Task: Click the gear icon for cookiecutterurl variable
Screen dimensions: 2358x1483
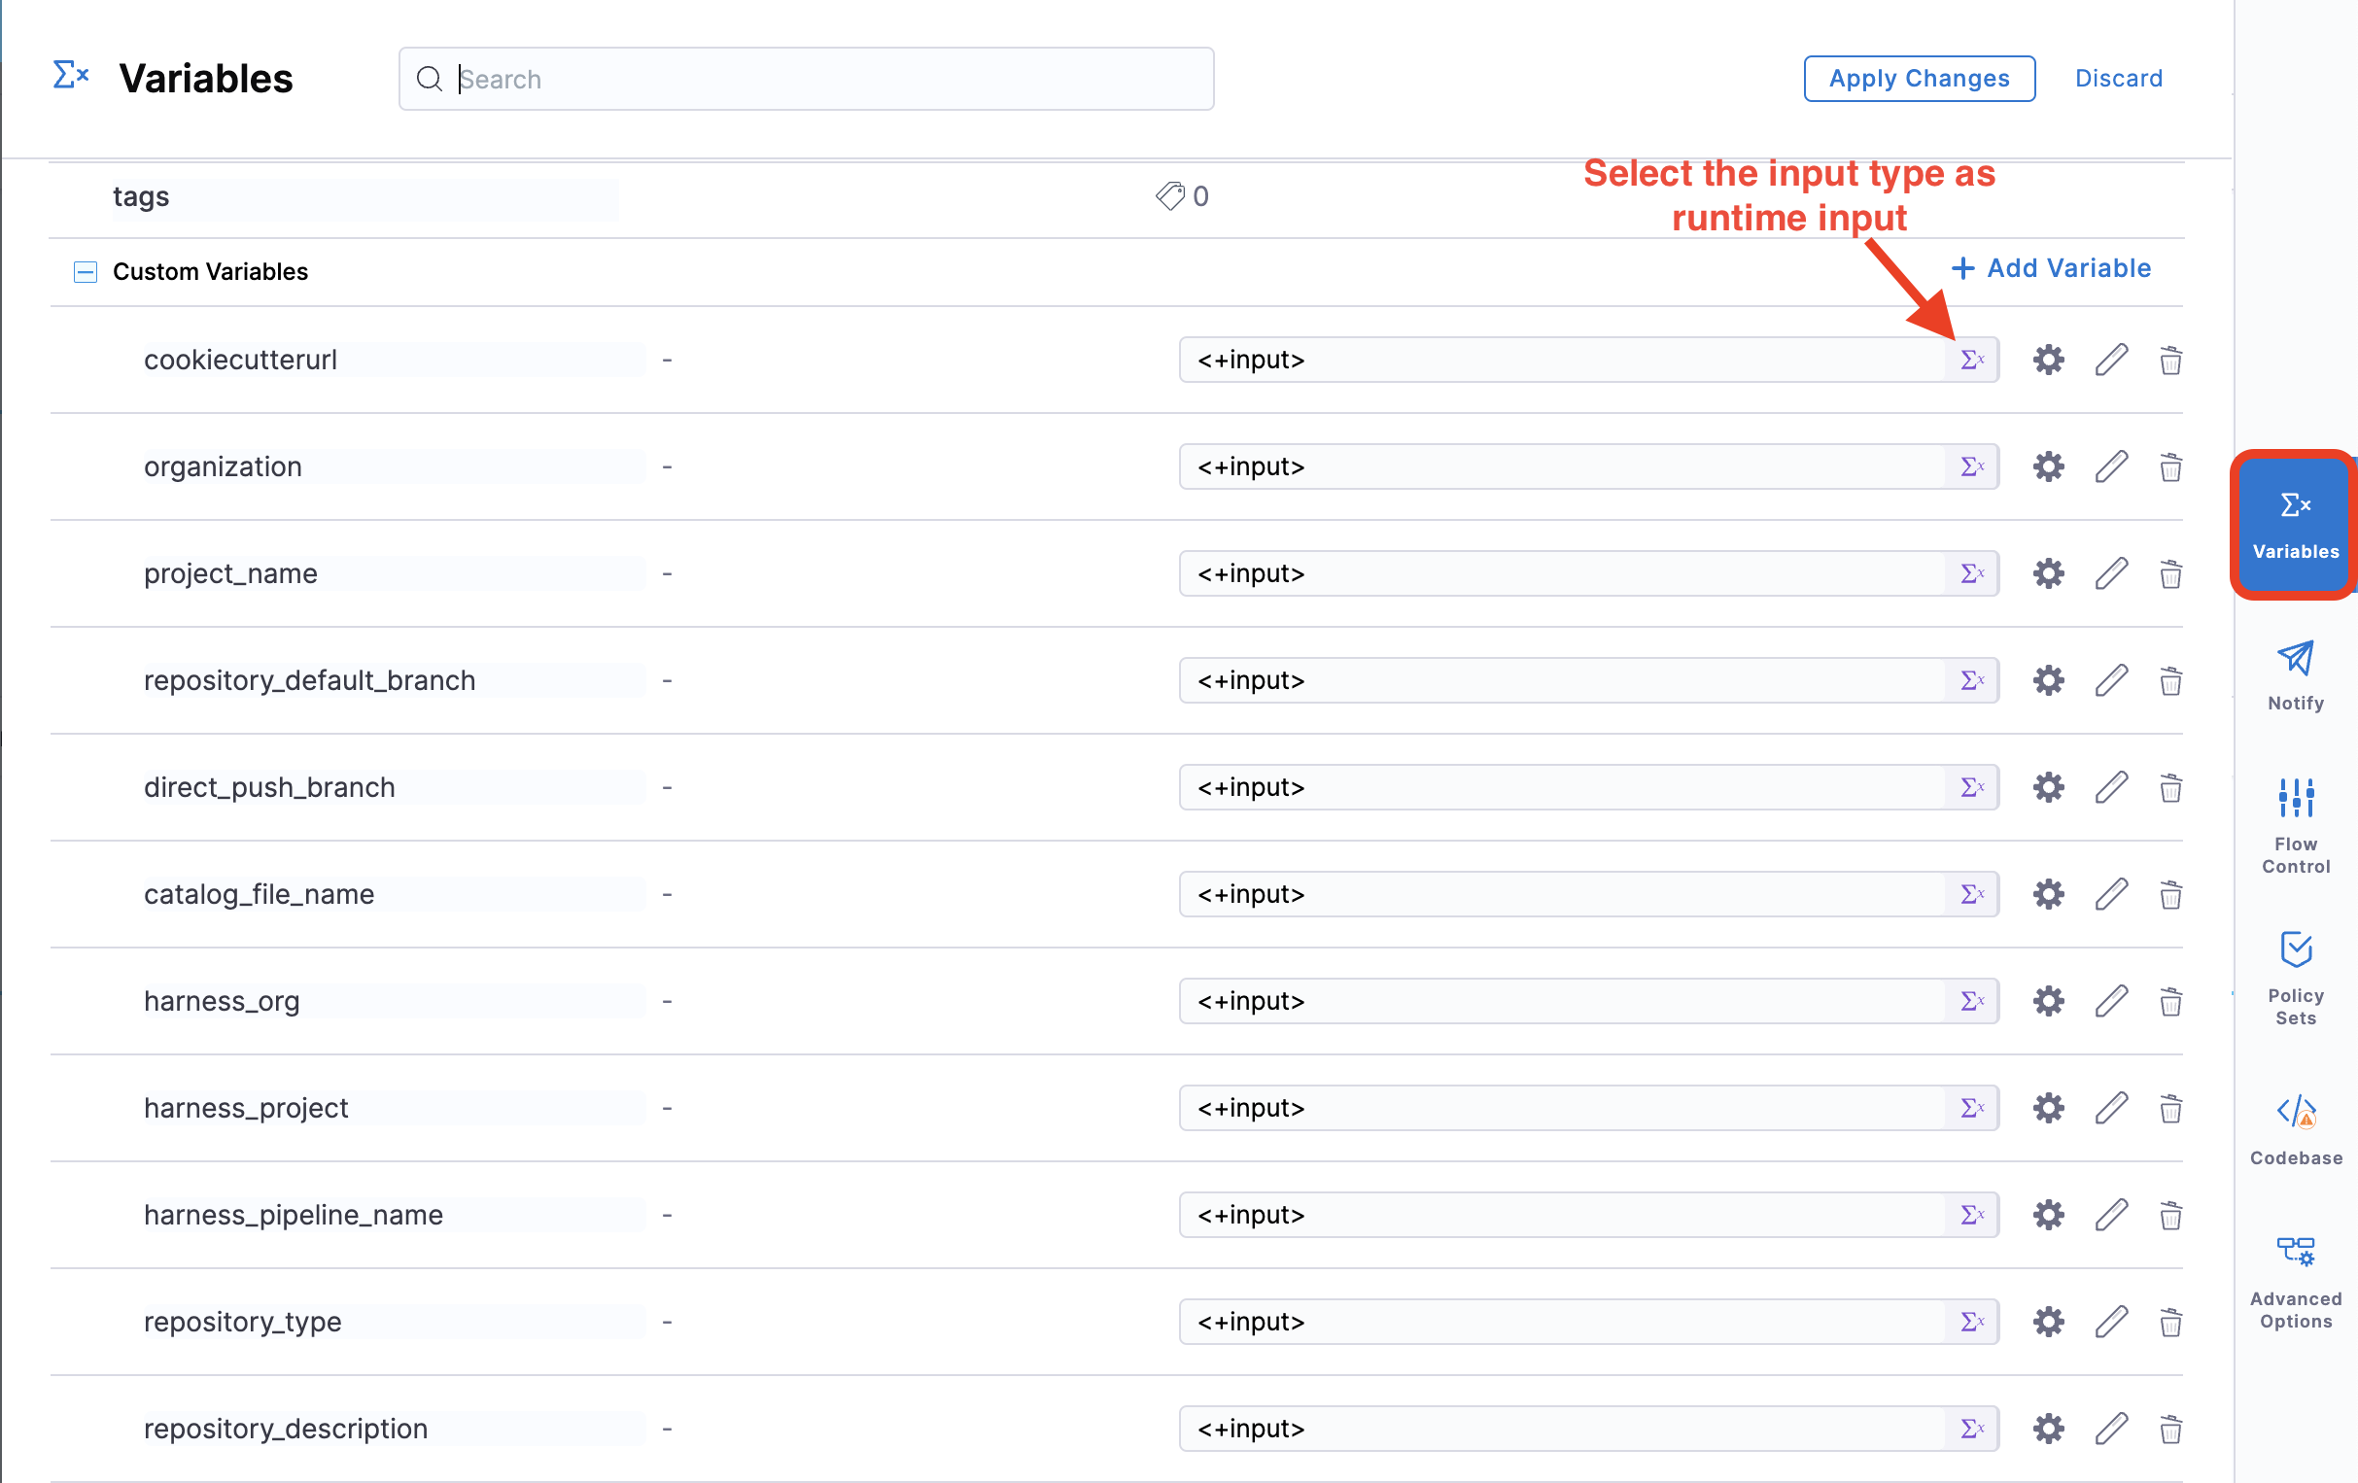Action: 2048,361
